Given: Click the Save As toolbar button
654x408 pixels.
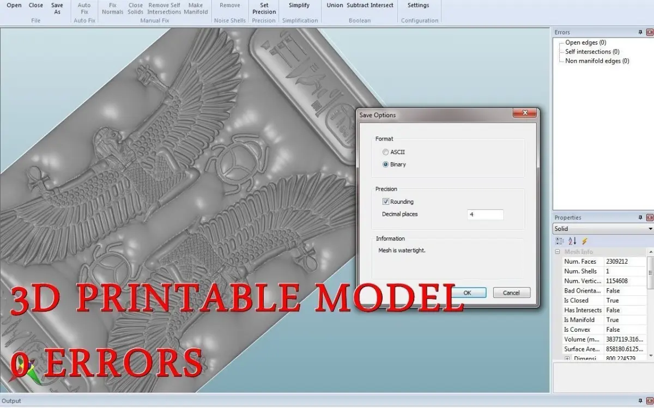Looking at the screenshot, I should pos(57,8).
